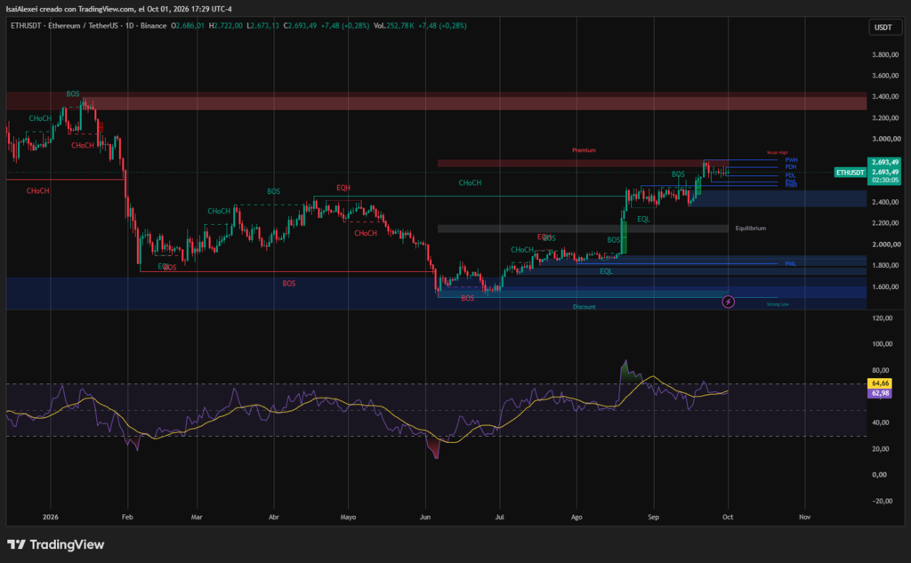The width and height of the screenshot is (911, 563).
Task: Click the 02:30:05 candle countdown label
Action: (884, 181)
